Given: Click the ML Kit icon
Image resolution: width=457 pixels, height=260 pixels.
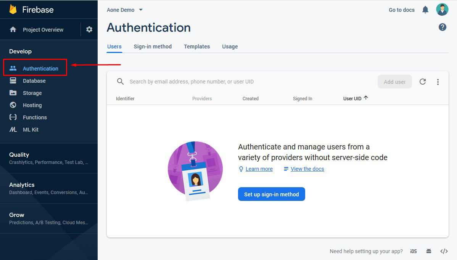Looking at the screenshot, I should (x=13, y=130).
